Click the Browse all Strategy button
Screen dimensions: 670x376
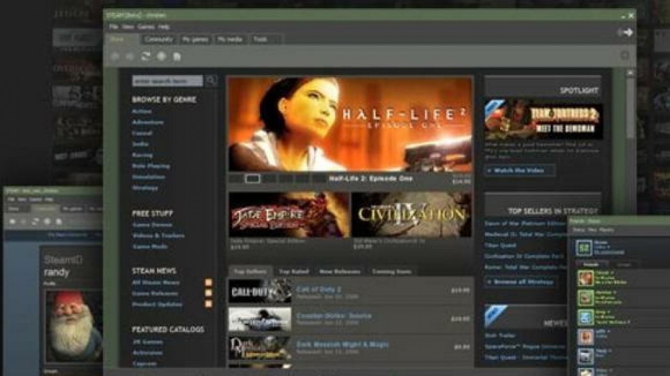[x=520, y=282]
